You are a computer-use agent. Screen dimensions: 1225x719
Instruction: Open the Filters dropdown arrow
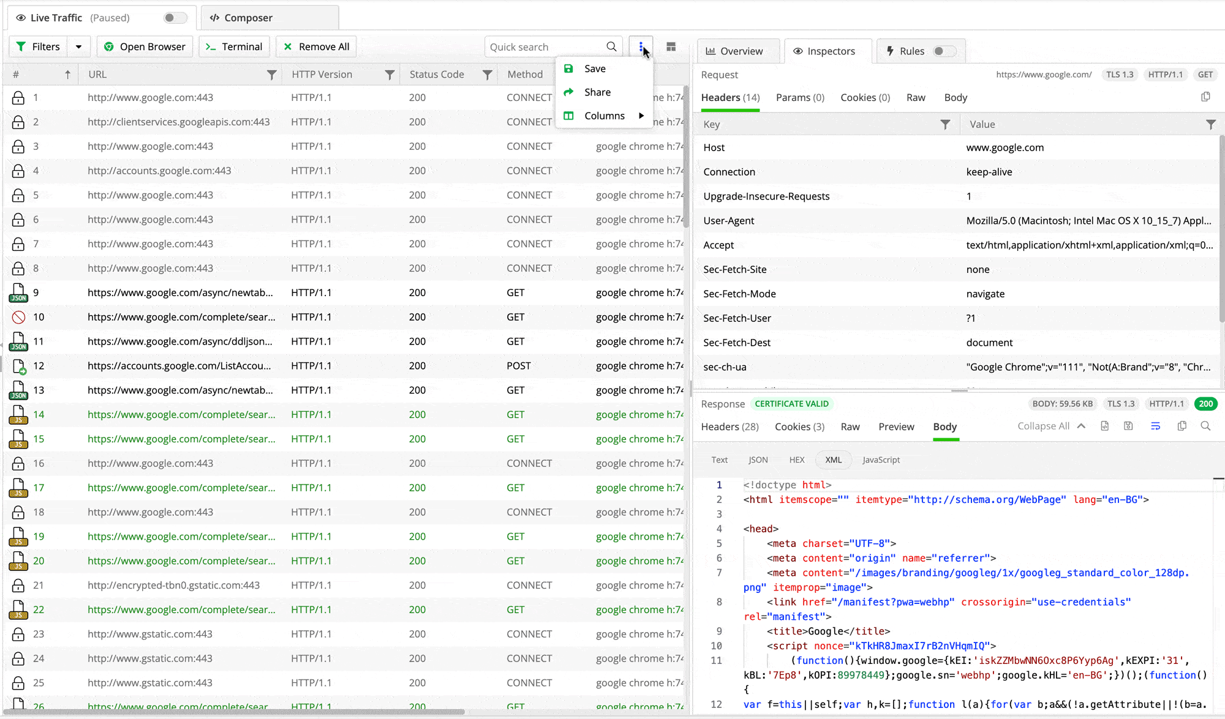pyautogui.click(x=78, y=47)
